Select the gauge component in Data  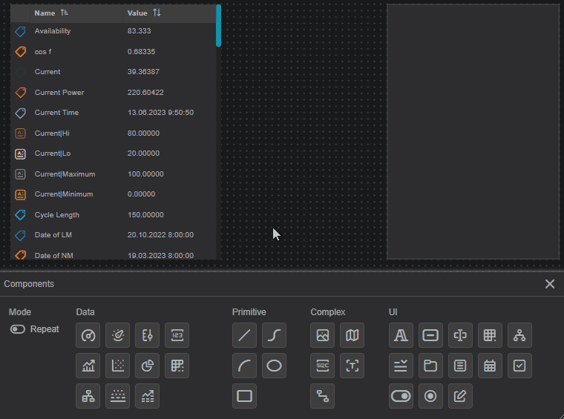coord(88,335)
